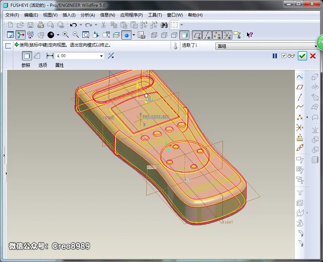Open the 分析(A) menu
Viewport: 323px width, 262px height.
pyautogui.click(x=88, y=15)
